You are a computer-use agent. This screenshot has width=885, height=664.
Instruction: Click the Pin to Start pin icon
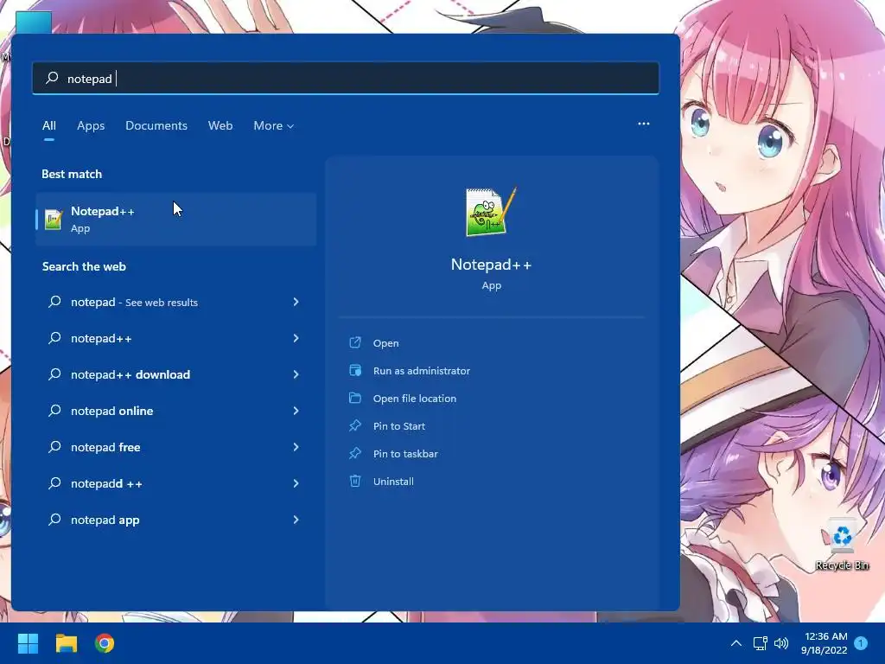[x=355, y=425]
